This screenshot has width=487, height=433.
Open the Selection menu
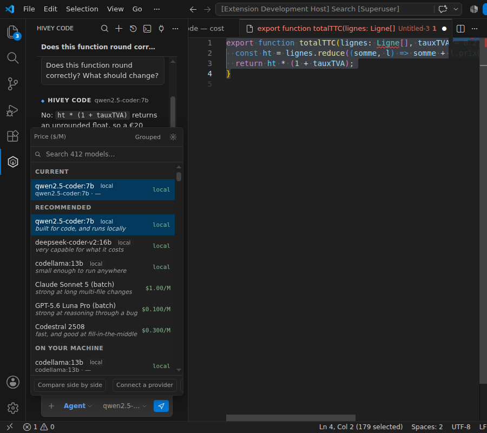pyautogui.click(x=82, y=9)
